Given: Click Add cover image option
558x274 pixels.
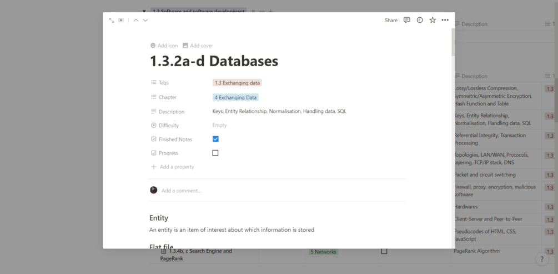Looking at the screenshot, I should tap(198, 46).
